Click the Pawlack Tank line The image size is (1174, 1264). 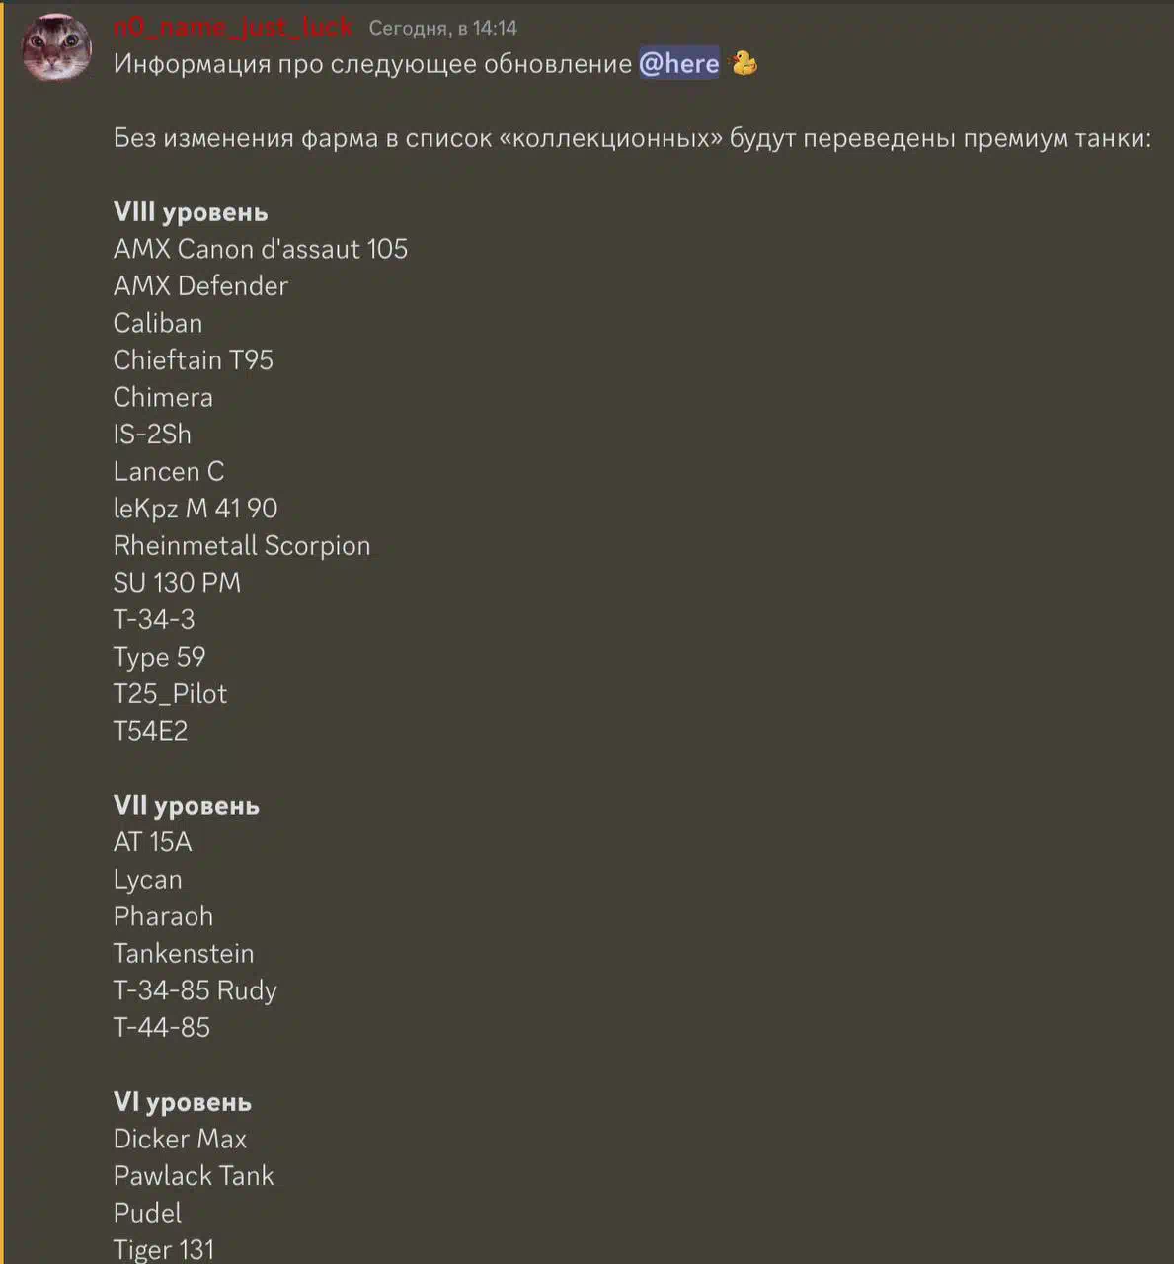[194, 1175]
